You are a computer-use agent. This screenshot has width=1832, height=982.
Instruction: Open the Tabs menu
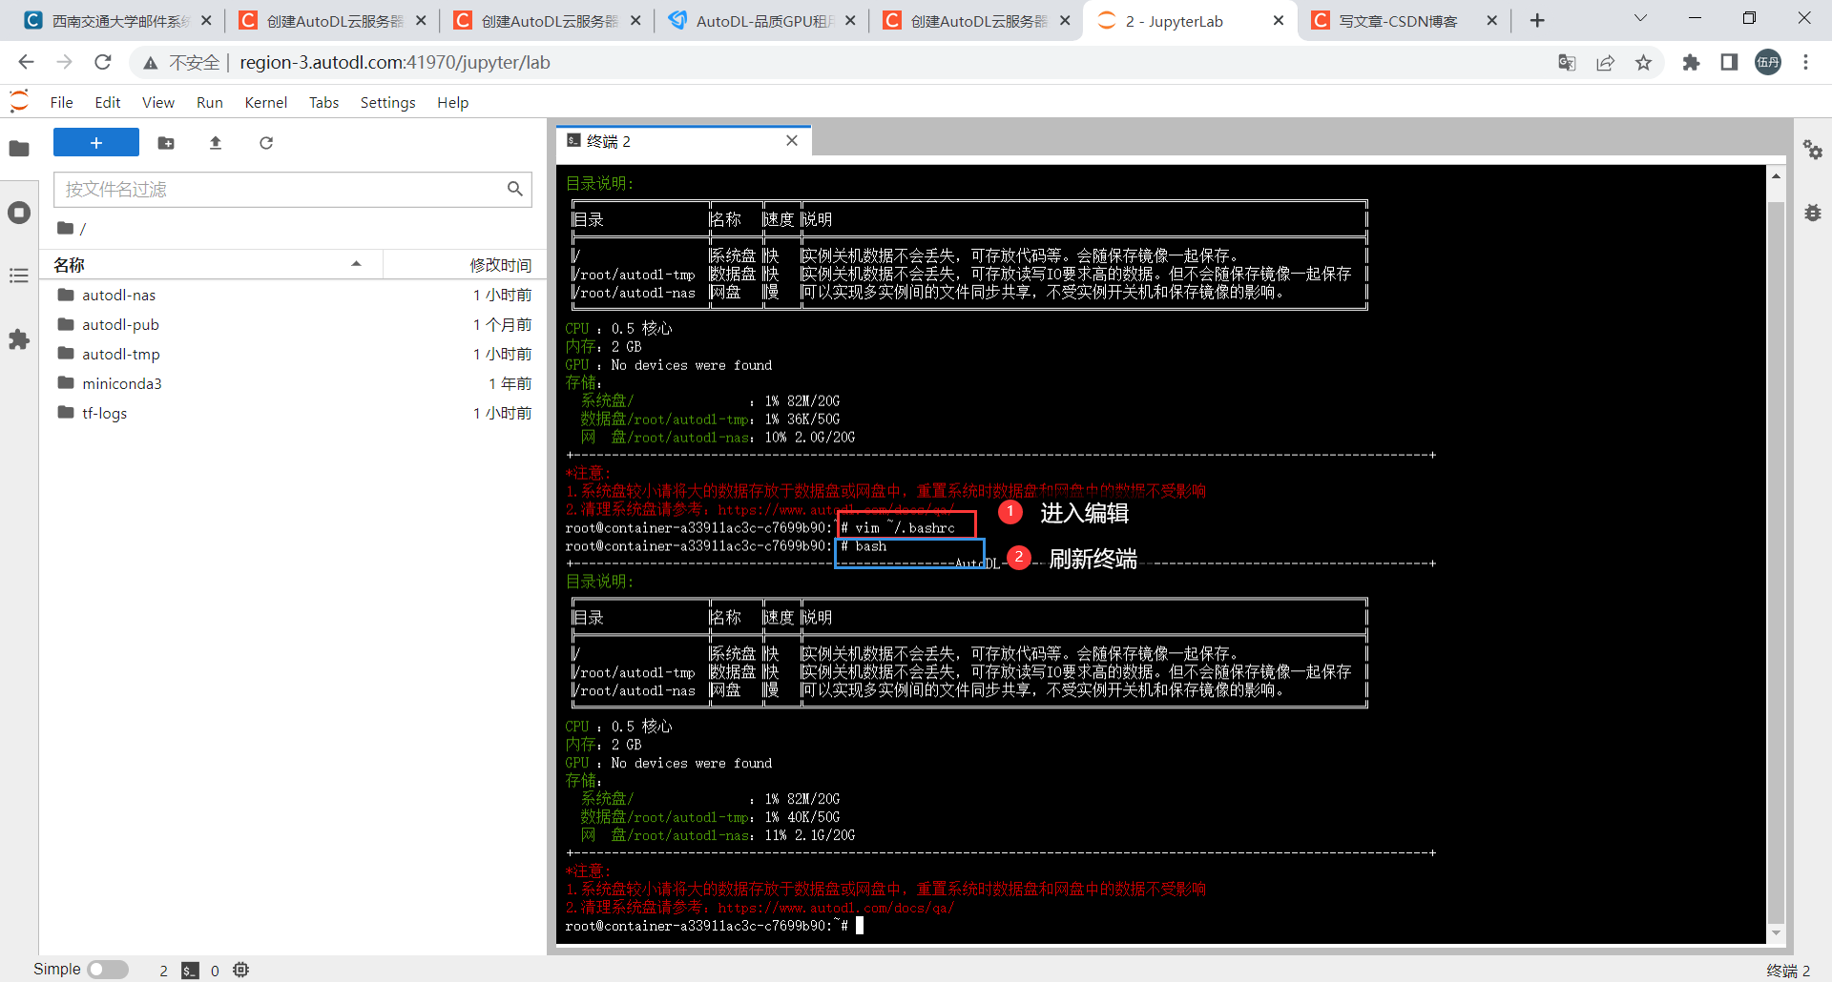coord(324,103)
